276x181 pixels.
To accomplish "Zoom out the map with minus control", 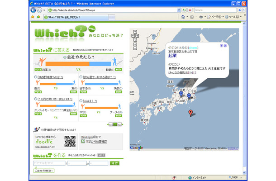I will 135,48.
